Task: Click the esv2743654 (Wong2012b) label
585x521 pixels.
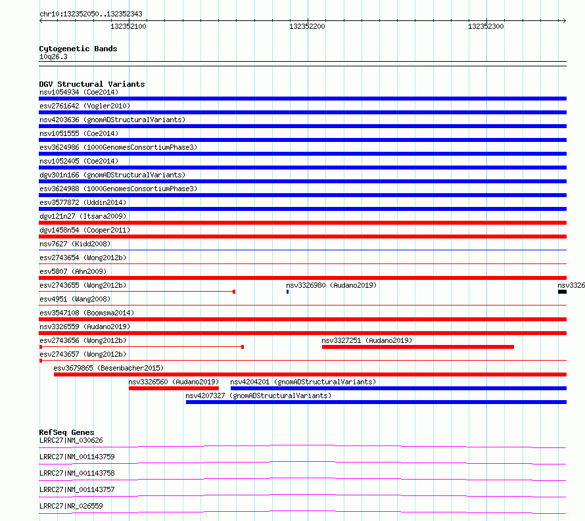Action: [x=83, y=258]
